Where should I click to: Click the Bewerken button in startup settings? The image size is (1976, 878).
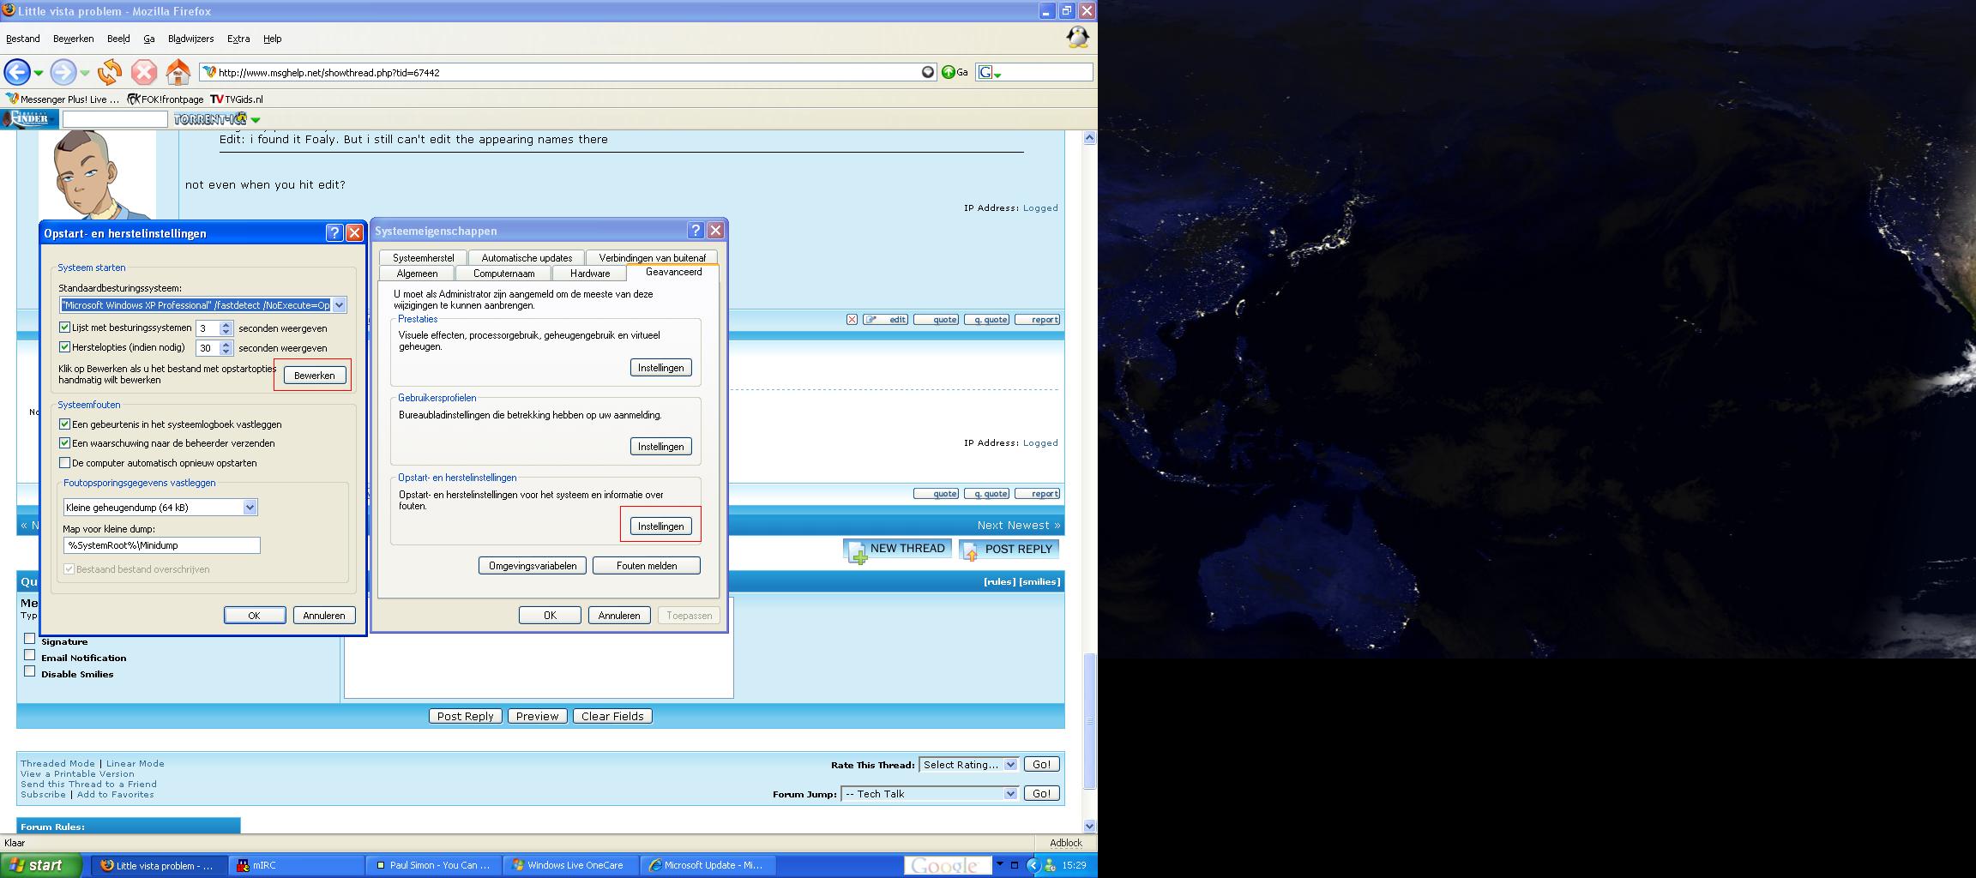(x=314, y=376)
